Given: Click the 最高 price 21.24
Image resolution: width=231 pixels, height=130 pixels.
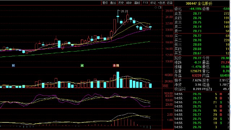Looking at the screenshot, I should tap(225, 62).
